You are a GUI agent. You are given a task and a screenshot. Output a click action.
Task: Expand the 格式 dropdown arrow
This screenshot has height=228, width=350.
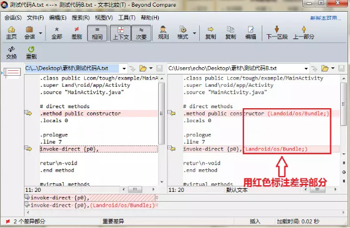[194, 33]
